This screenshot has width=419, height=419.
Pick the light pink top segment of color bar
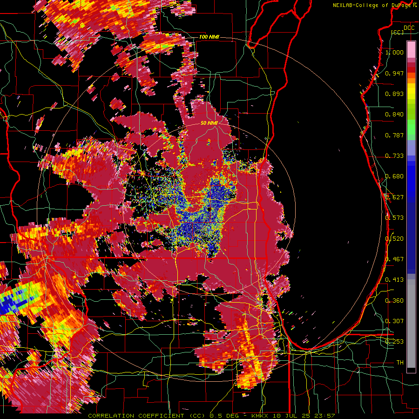pyautogui.click(x=411, y=49)
